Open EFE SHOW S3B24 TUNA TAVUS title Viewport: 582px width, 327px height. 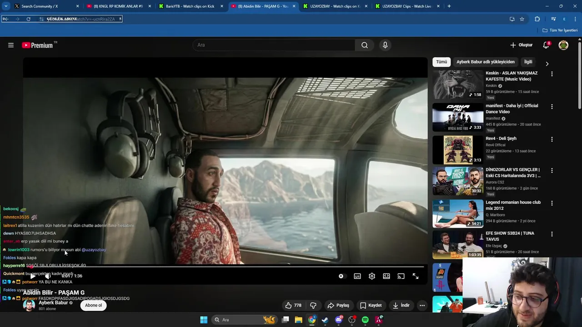(510, 236)
